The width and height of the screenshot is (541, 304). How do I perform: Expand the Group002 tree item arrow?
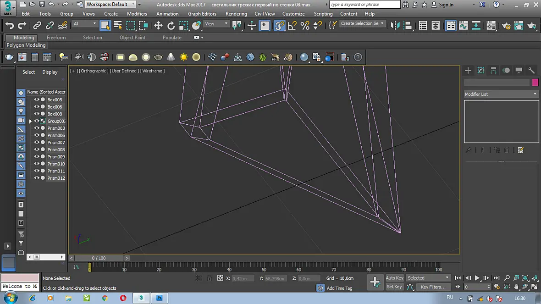(30, 121)
